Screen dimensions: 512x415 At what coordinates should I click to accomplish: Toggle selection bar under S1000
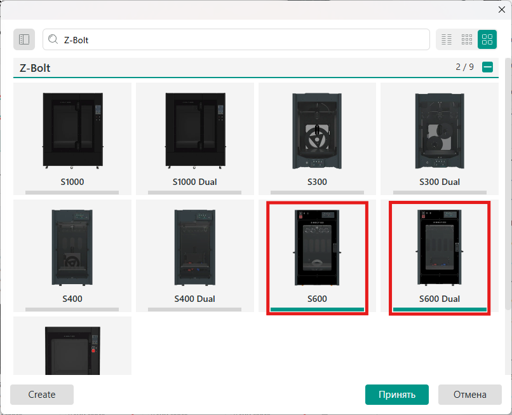(72, 193)
